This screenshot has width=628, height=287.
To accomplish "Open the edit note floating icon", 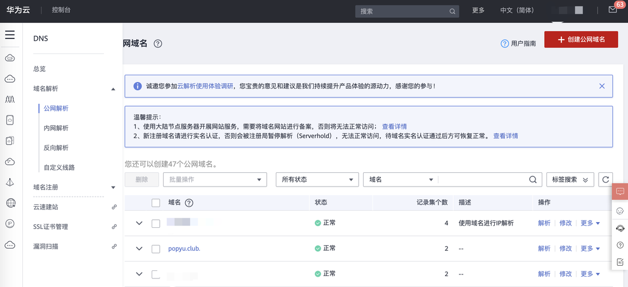I will [620, 262].
